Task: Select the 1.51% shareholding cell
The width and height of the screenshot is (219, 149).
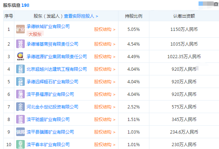Action: (134, 120)
